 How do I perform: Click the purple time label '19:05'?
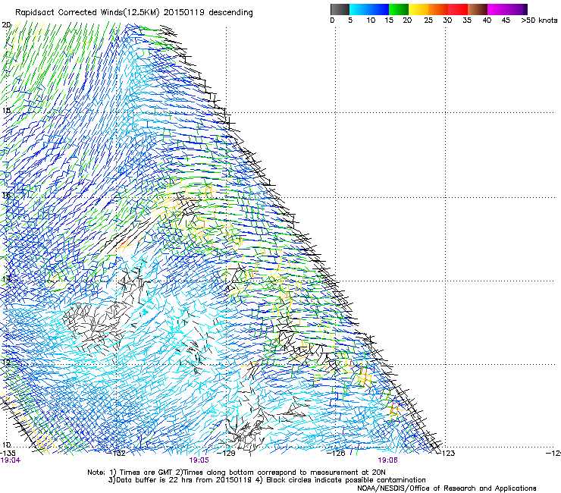pos(199,460)
